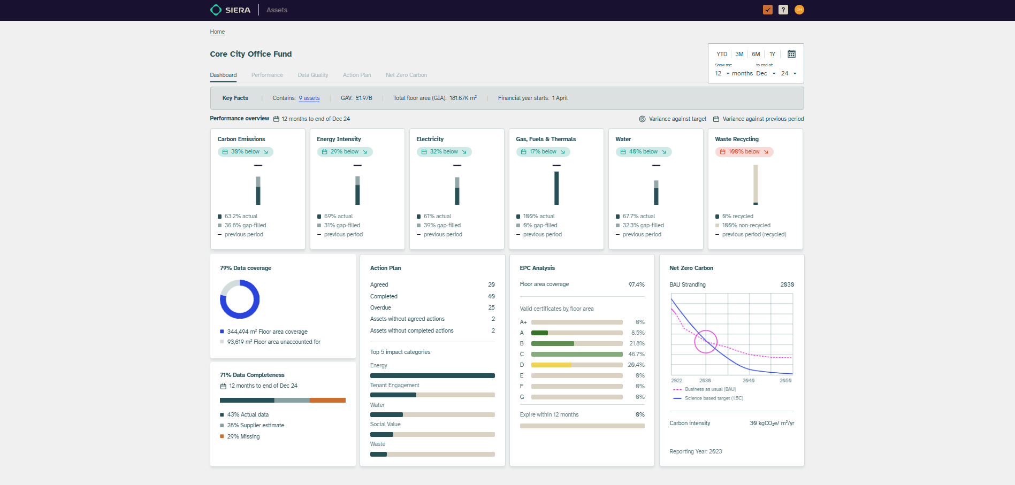The image size is (1015, 485).
Task: Open the calendar date picker icon
Action: (791, 54)
